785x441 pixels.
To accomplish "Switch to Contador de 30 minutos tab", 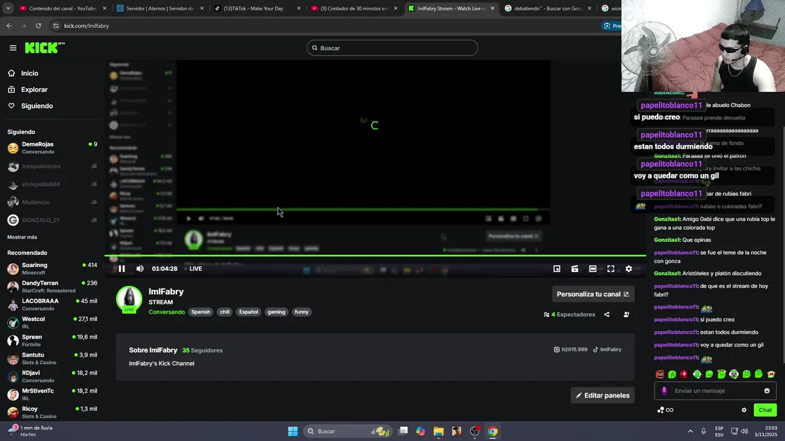I will click(x=354, y=9).
